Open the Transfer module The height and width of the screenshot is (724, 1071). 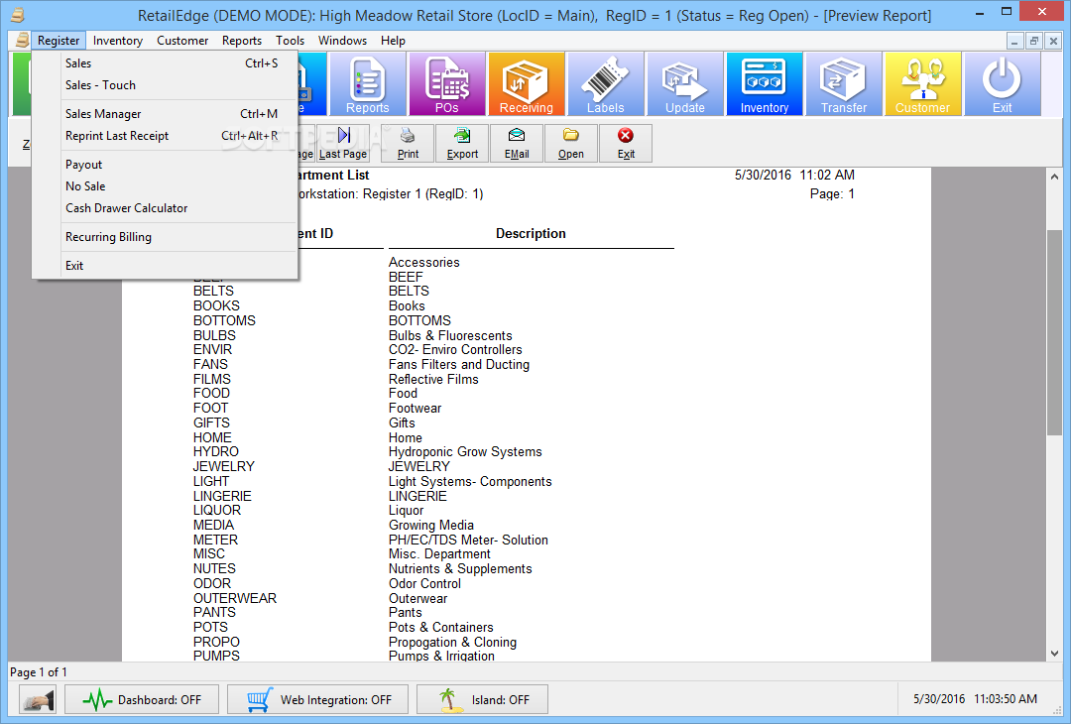coord(844,84)
